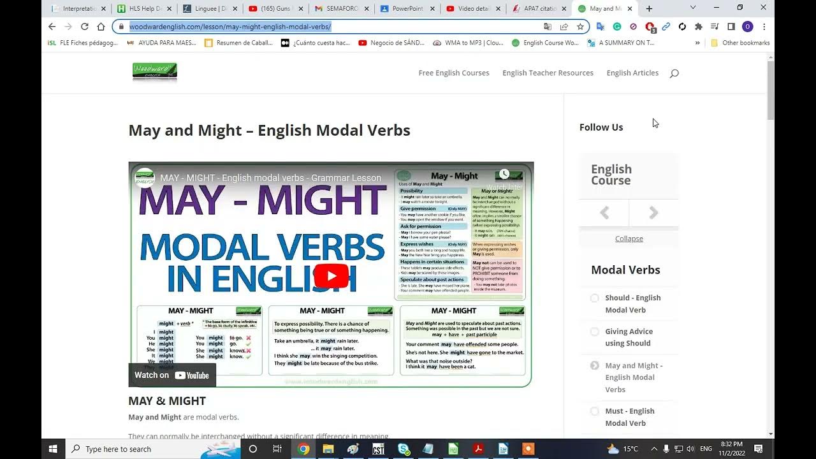Screen dimensions: 816x459
Task: Open Other bookmarks folder
Action: coord(739,43)
